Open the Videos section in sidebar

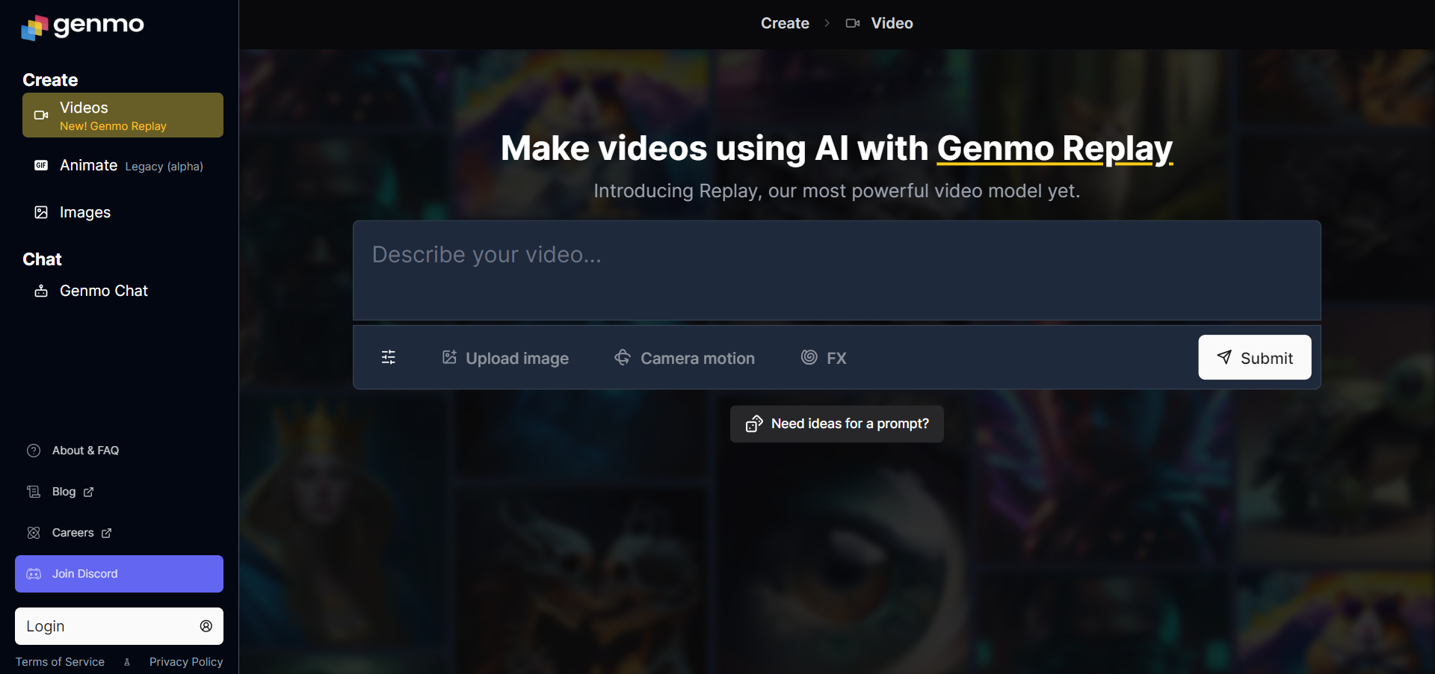coord(123,115)
